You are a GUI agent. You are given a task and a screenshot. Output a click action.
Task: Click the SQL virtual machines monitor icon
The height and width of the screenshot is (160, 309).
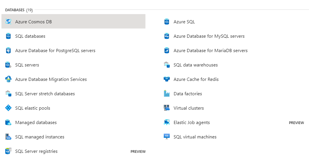167,137
